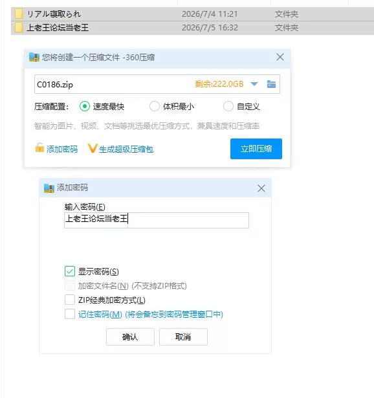Choose the 体积最小 compression option
The image size is (374, 398).
[154, 106]
